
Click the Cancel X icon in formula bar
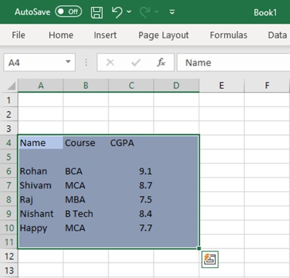[x=110, y=63]
